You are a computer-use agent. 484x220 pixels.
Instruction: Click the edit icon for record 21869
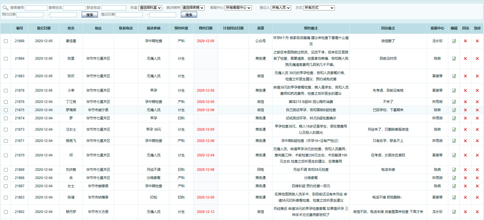tap(454, 170)
